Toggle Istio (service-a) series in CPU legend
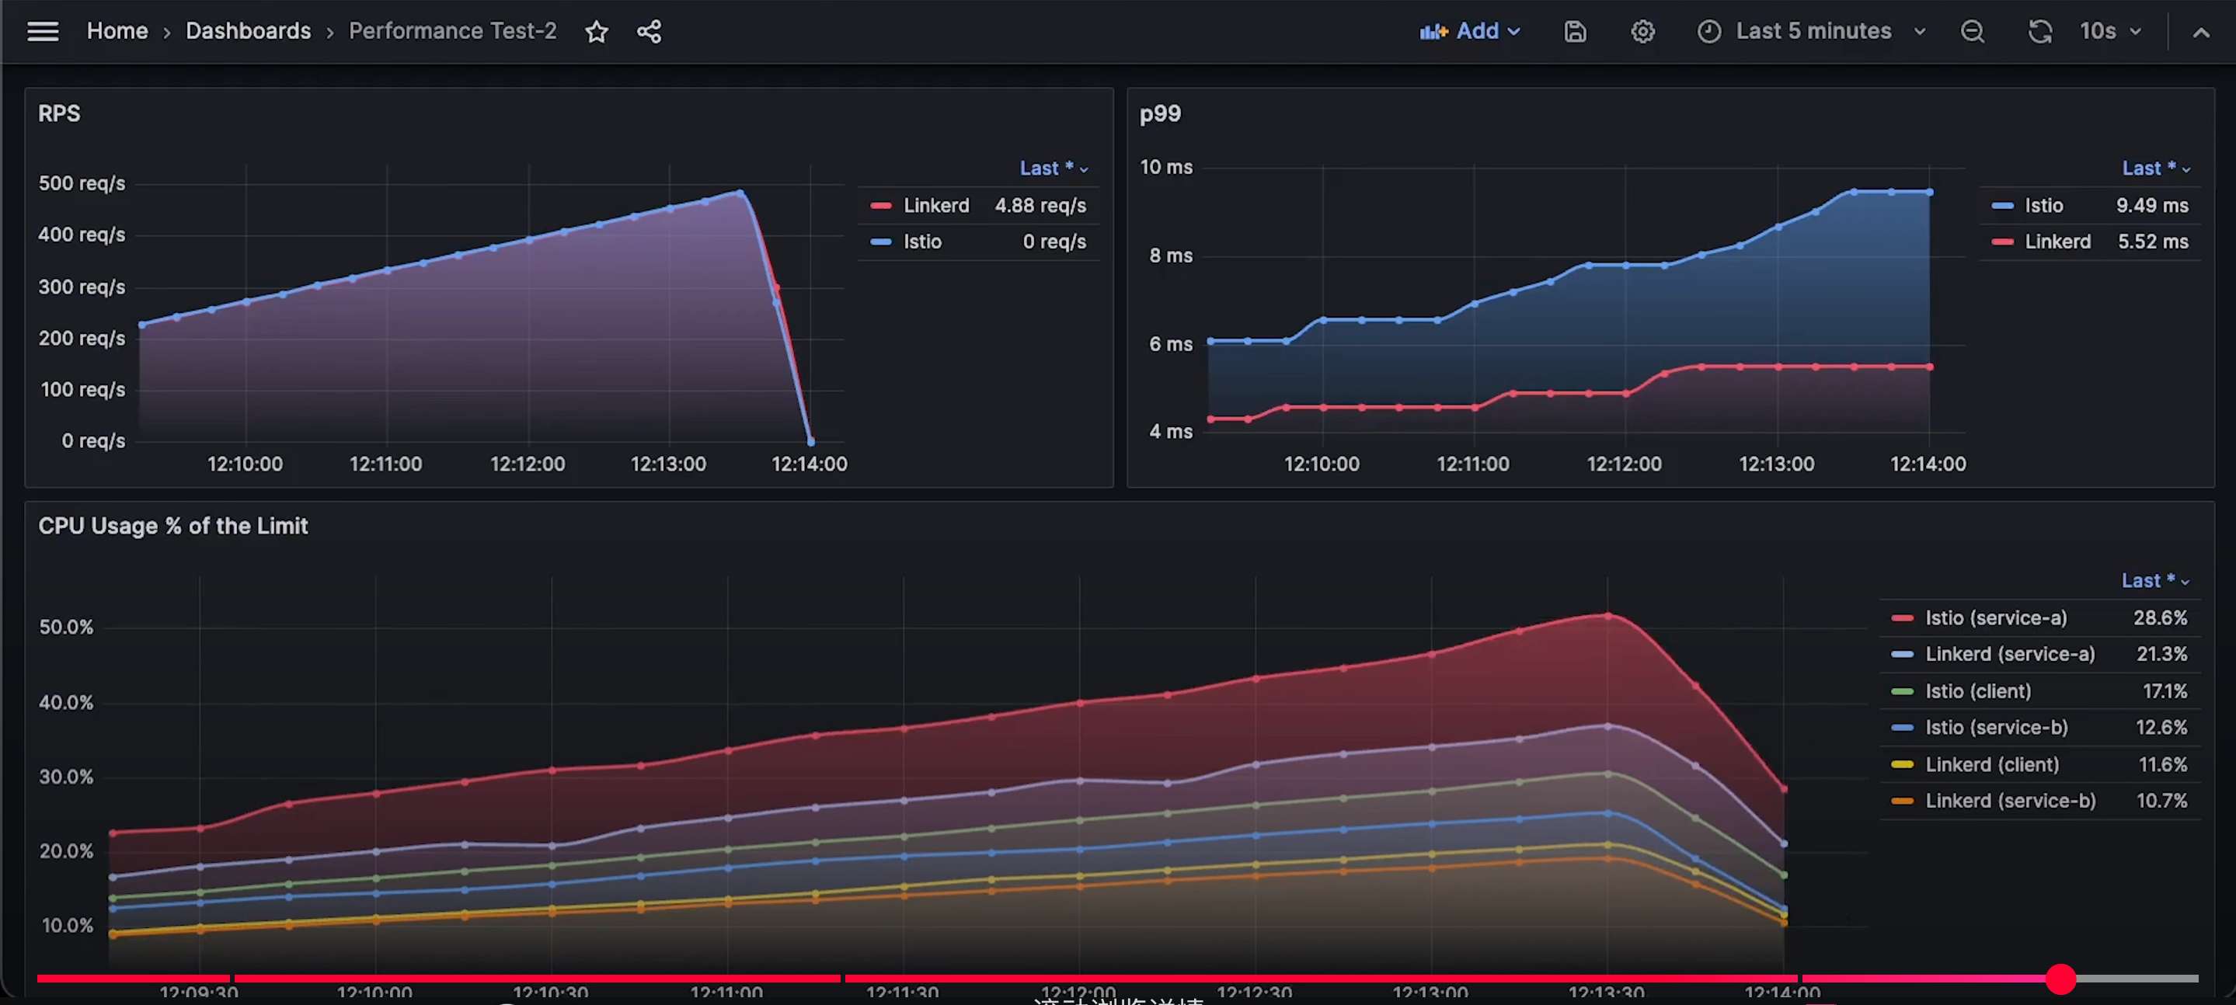This screenshot has width=2236, height=1005. coord(1994,618)
